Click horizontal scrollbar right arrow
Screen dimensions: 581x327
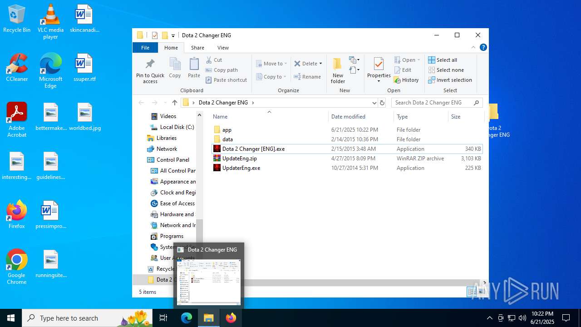[485, 282]
